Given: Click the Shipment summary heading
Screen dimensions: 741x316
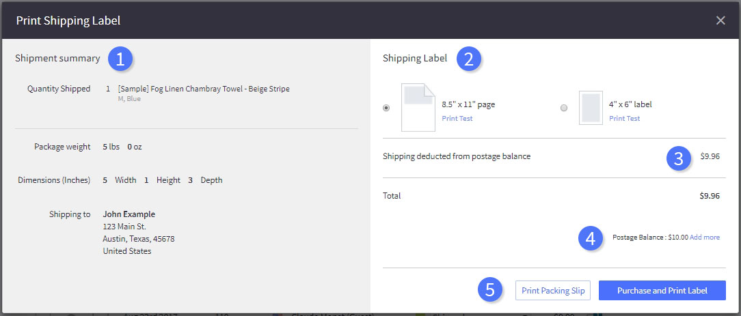Looking at the screenshot, I should point(57,59).
